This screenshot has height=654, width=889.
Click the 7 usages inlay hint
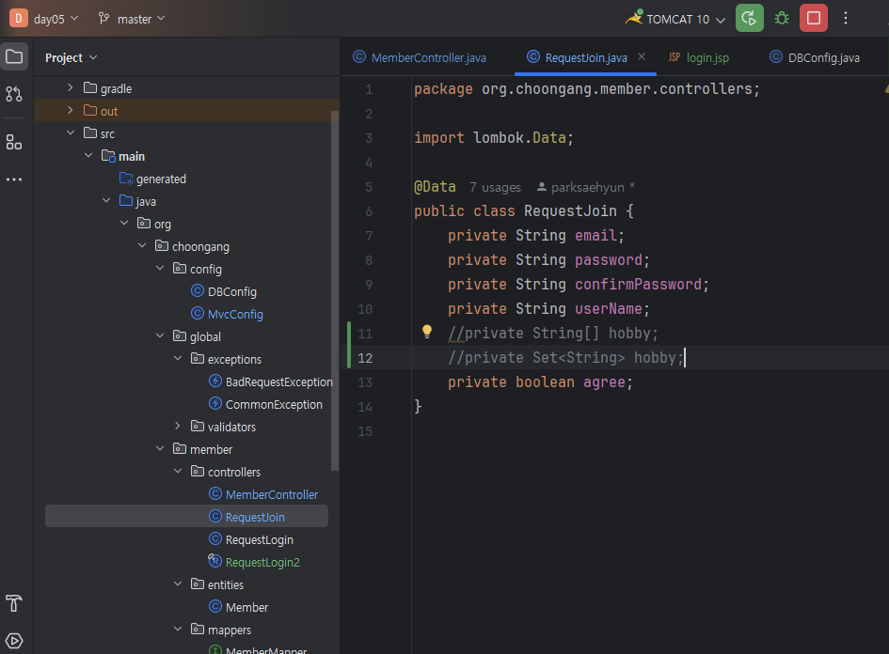(494, 187)
